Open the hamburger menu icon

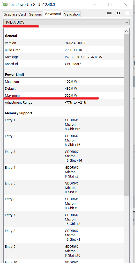click(127, 13)
